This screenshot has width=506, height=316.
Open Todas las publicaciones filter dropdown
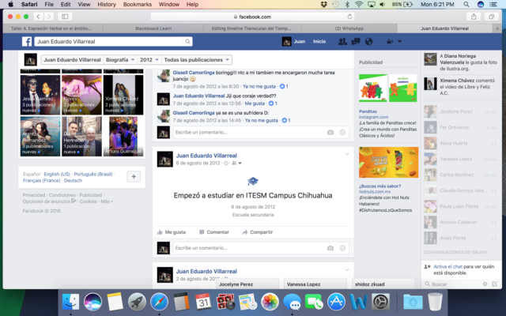[196, 60]
